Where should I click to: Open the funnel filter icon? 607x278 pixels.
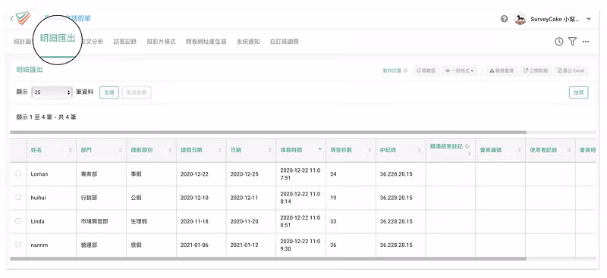point(573,42)
